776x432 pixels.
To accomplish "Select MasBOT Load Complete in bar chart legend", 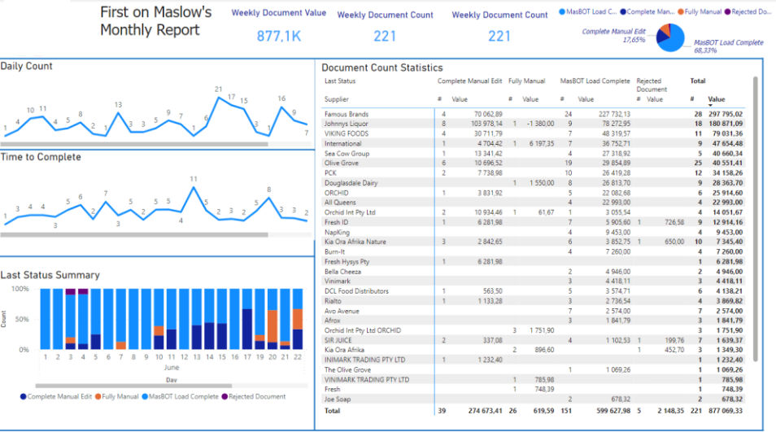I will pos(144,397).
